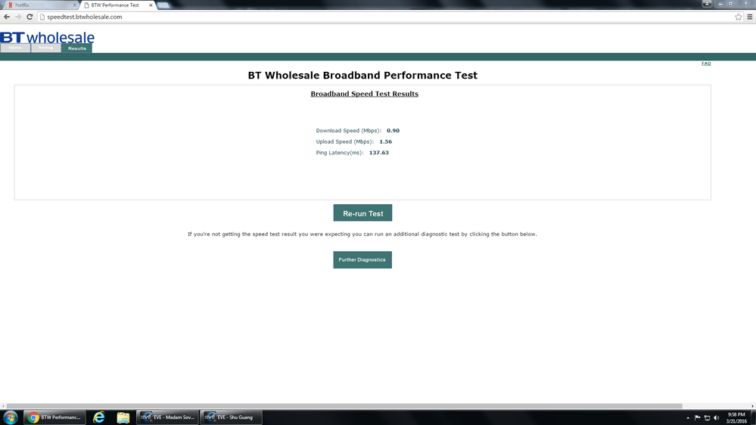756x425 pixels.
Task: Click the Download Speed (Mbps) label
Action: pos(349,131)
